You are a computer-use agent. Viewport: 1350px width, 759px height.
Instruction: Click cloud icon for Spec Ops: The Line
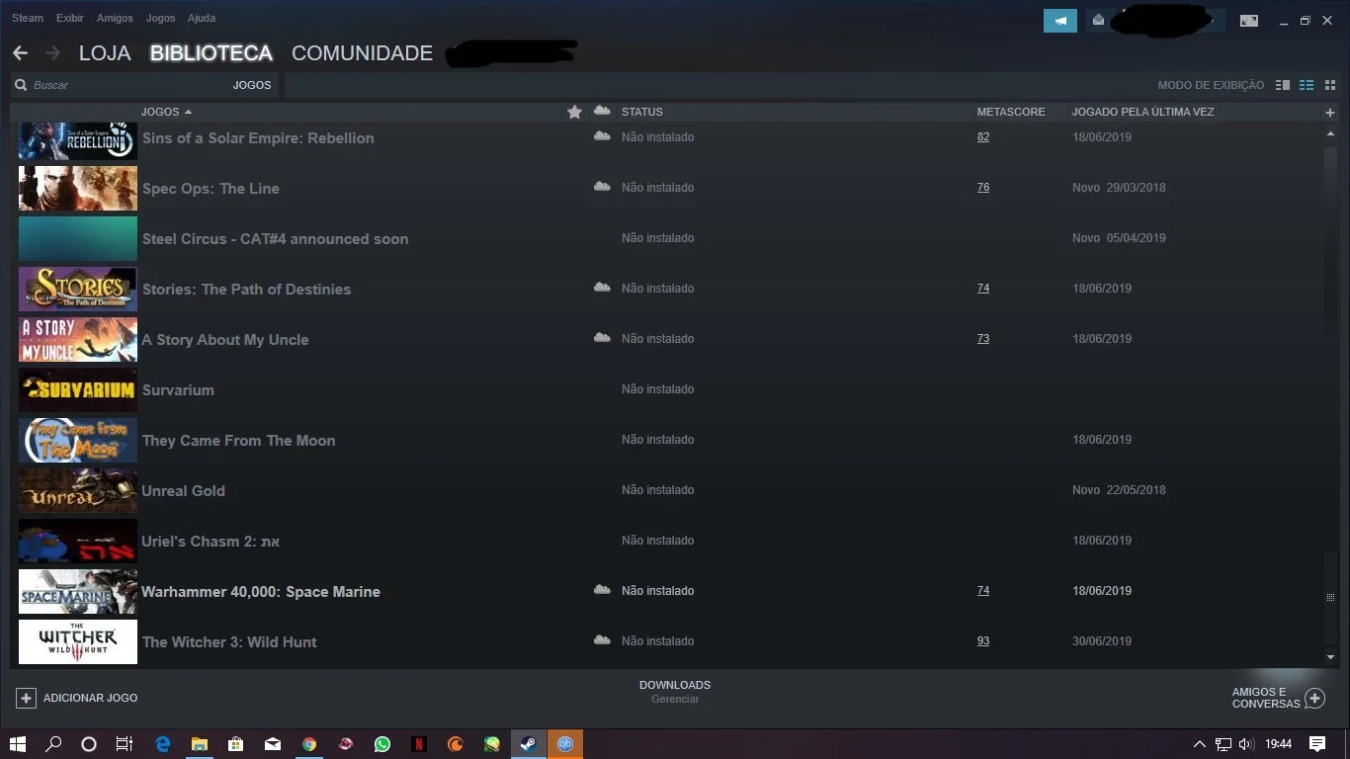click(x=602, y=187)
